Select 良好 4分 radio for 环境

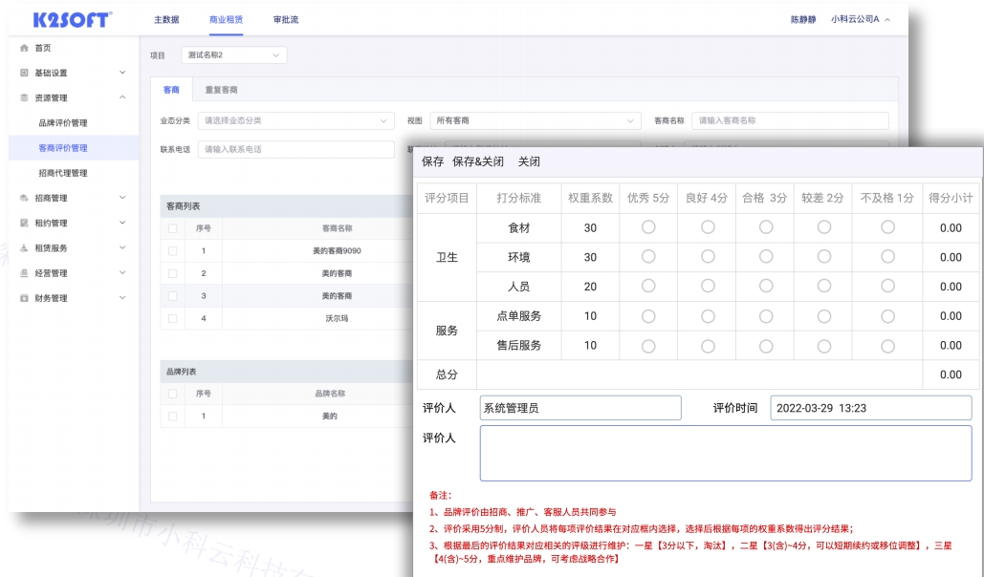tap(708, 257)
